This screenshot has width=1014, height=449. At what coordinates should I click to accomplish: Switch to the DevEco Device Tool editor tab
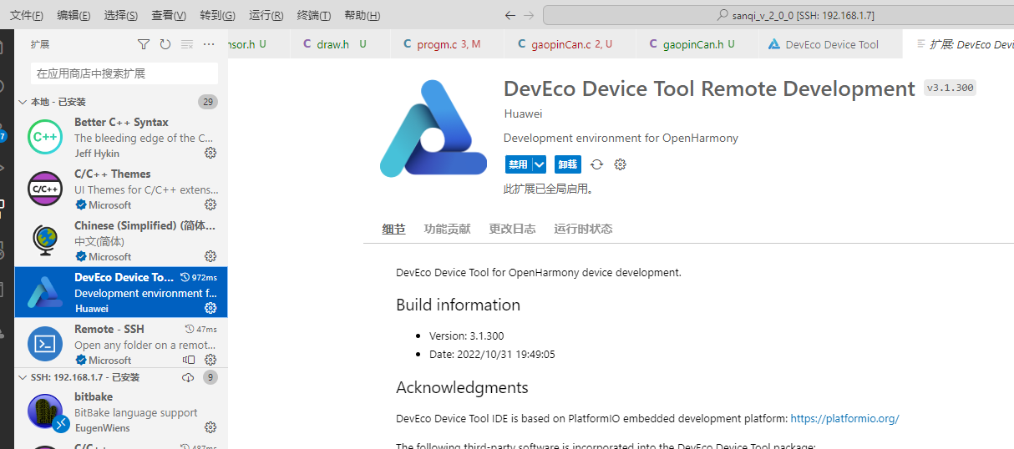[x=831, y=44]
